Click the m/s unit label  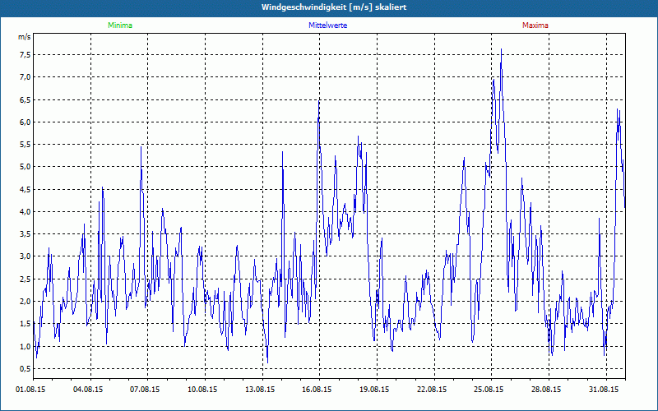25,37
